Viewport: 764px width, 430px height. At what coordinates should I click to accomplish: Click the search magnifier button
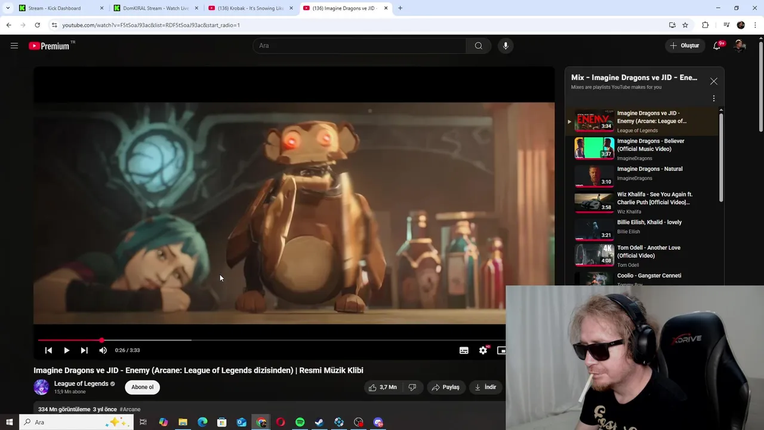478,45
